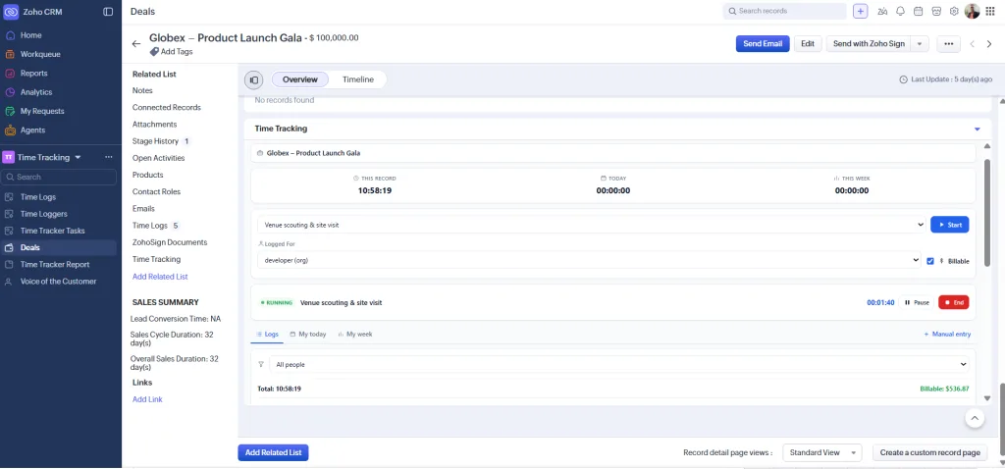
Task: Open the Time Tracking section options ellipsis
Action: coord(109,157)
